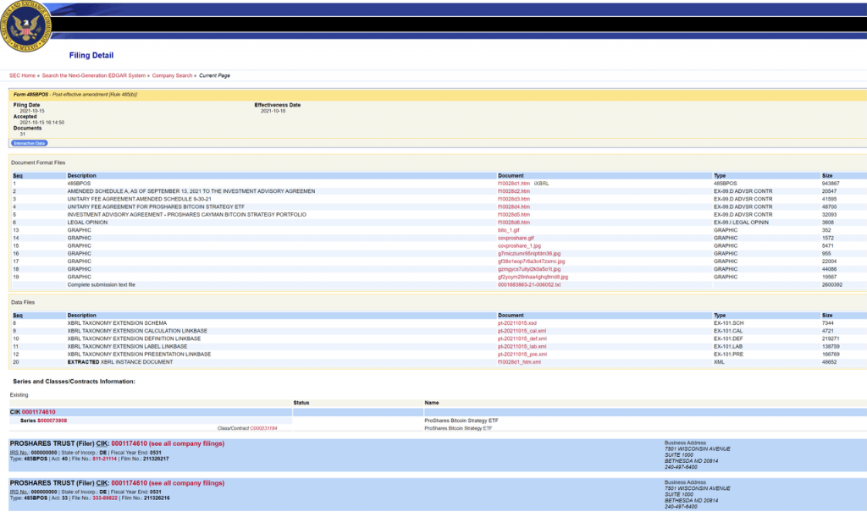Image resolution: width=867 pixels, height=517 pixels.
Task: Open graphic file bito_1.gif
Action: point(508,230)
